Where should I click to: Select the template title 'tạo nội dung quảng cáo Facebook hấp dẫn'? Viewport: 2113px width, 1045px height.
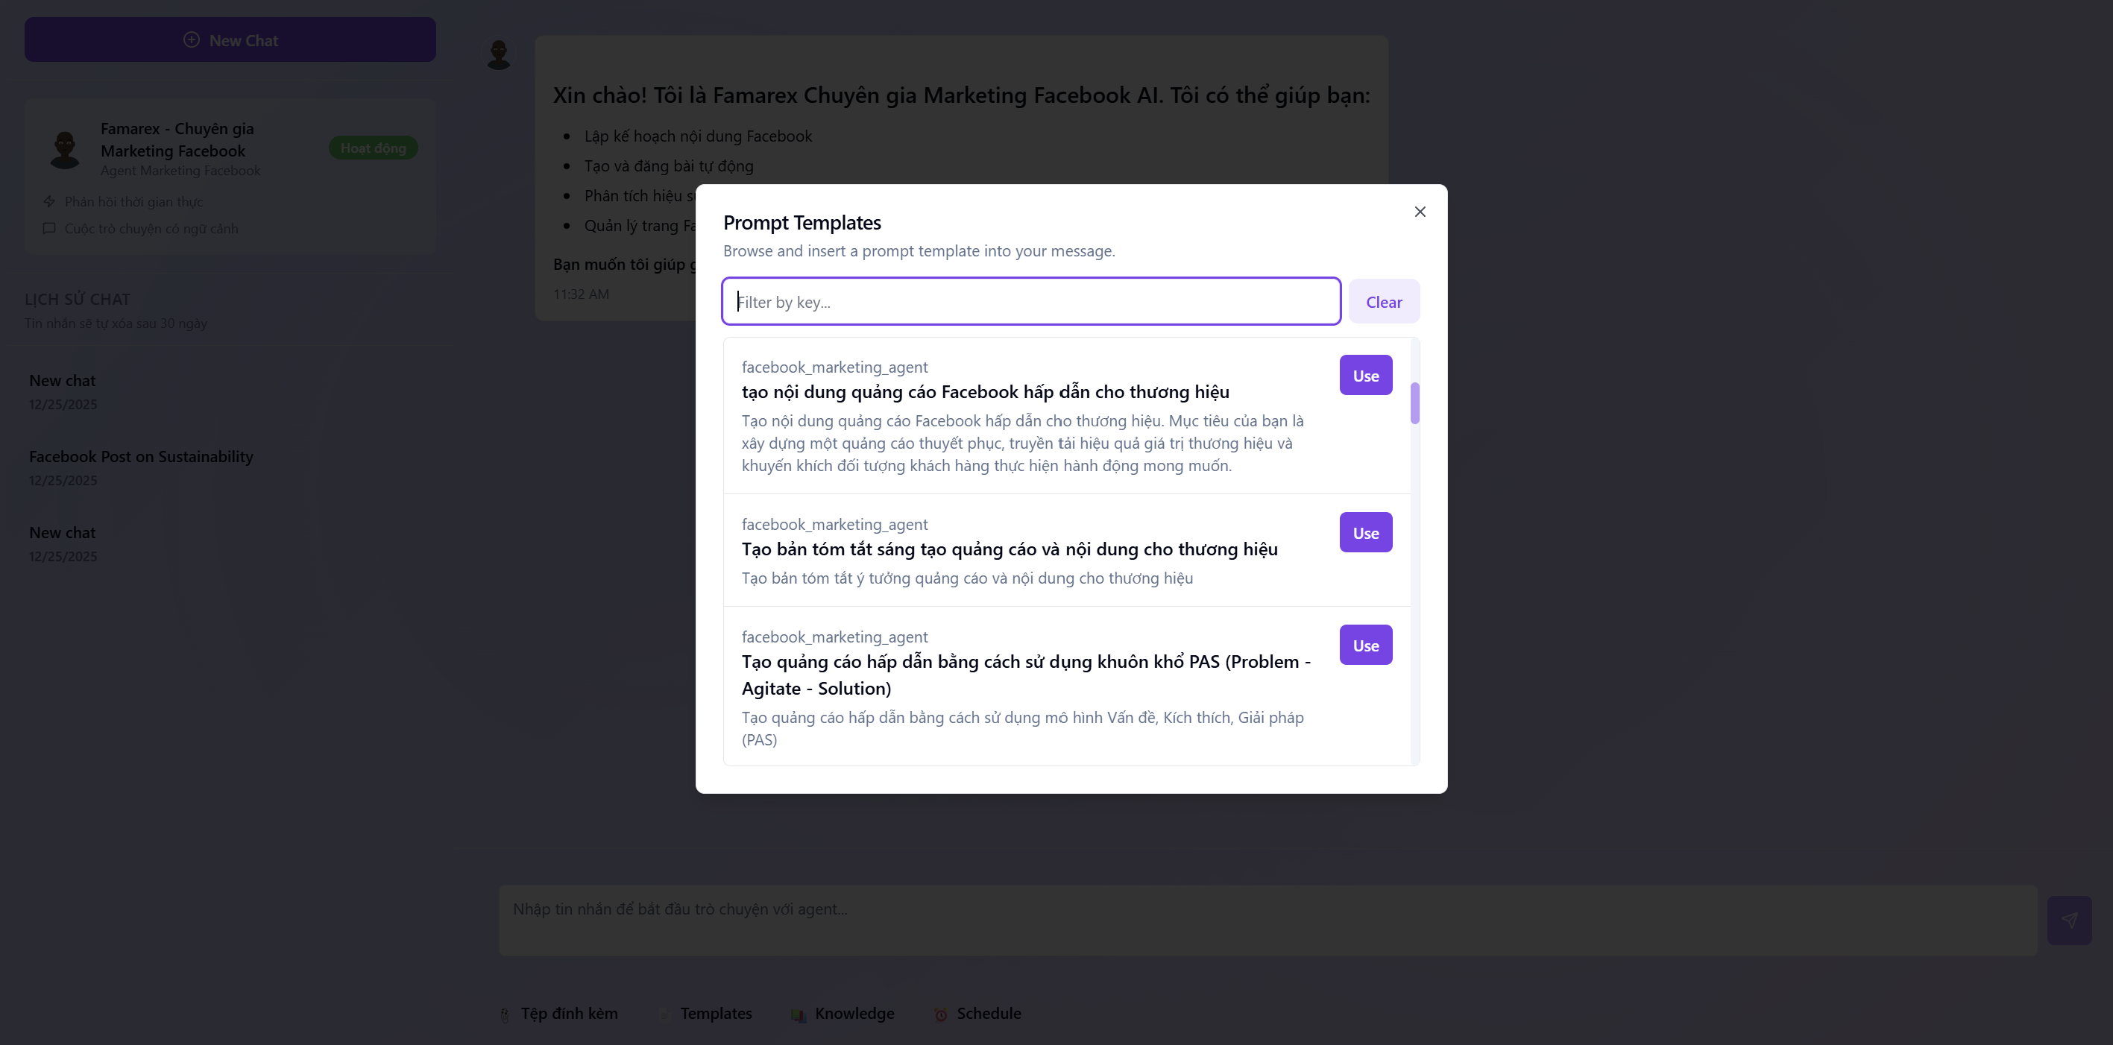pyautogui.click(x=985, y=391)
